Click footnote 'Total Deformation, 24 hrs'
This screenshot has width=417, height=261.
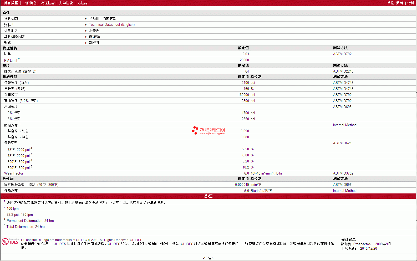[x=26, y=227]
